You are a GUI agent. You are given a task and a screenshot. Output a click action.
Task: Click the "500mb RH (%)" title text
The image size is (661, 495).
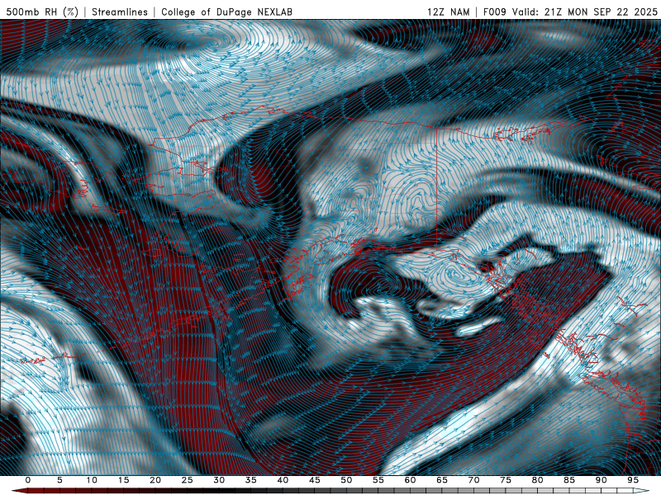click(42, 12)
